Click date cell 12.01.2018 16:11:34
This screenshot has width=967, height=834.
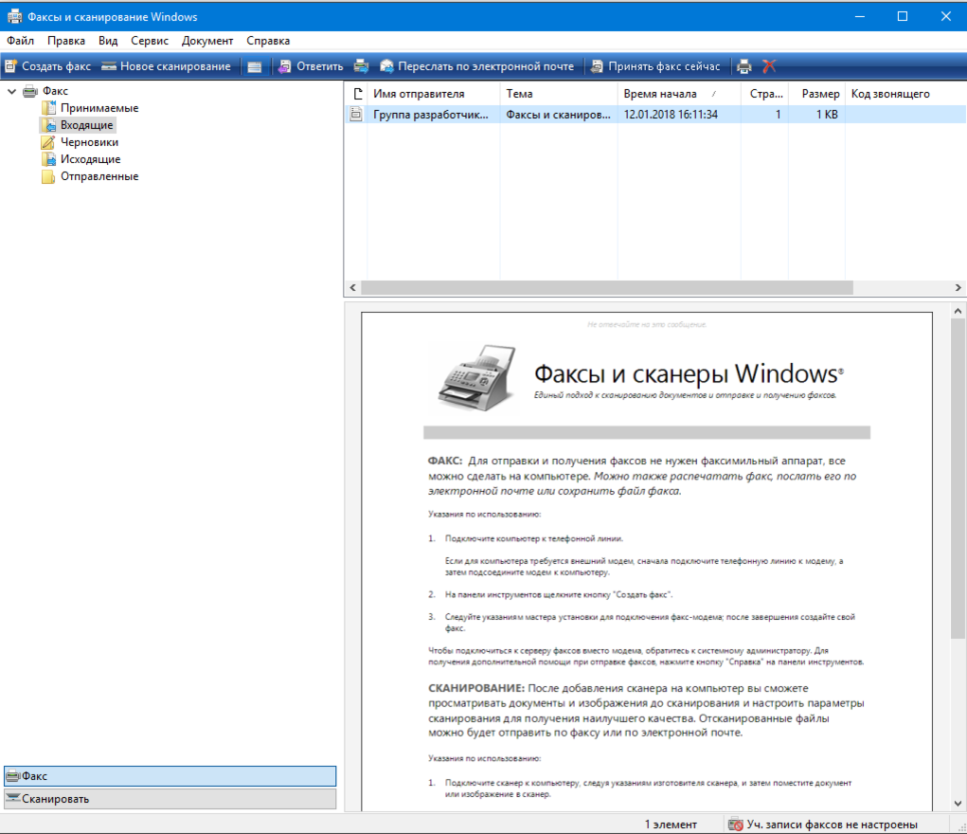(671, 115)
